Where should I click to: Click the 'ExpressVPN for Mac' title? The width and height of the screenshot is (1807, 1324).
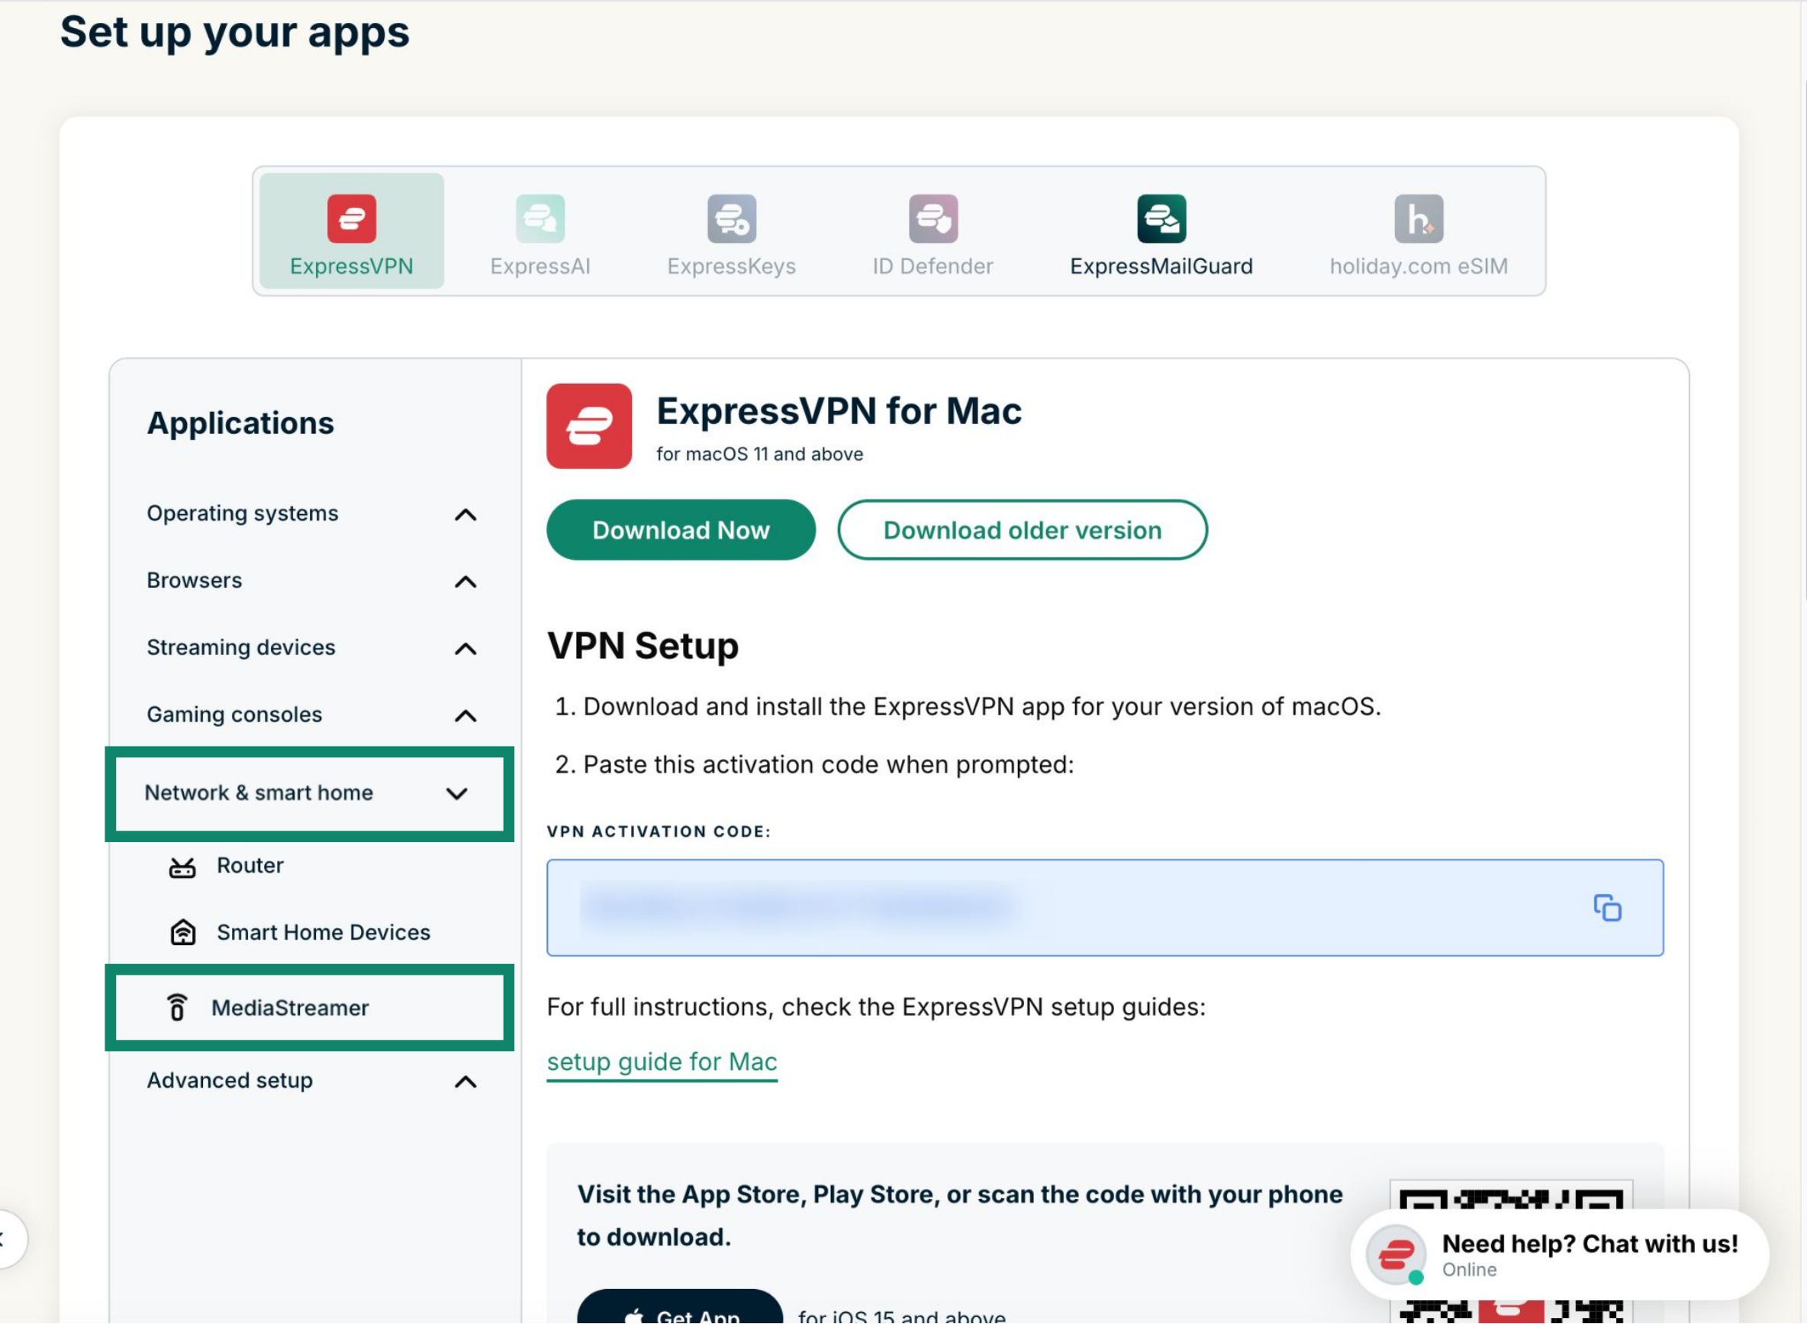pyautogui.click(x=839, y=411)
